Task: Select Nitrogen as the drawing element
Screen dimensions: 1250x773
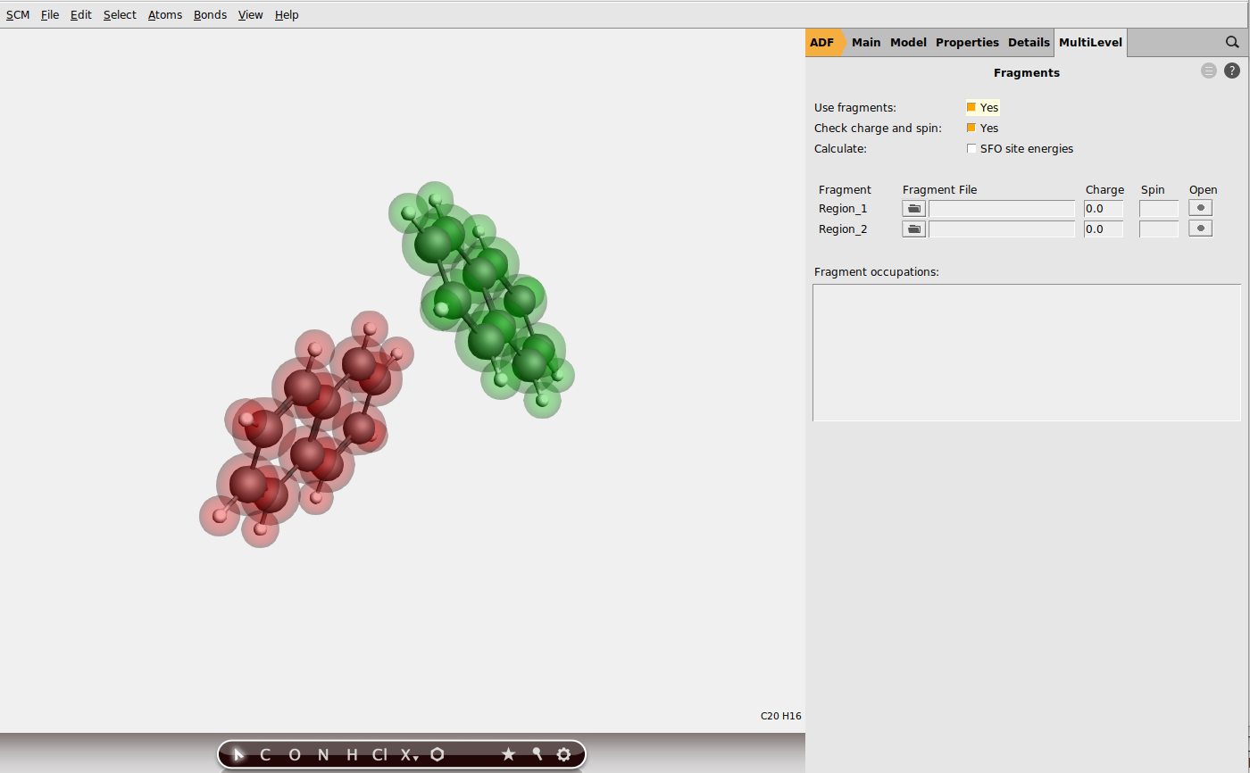Action: [x=322, y=754]
